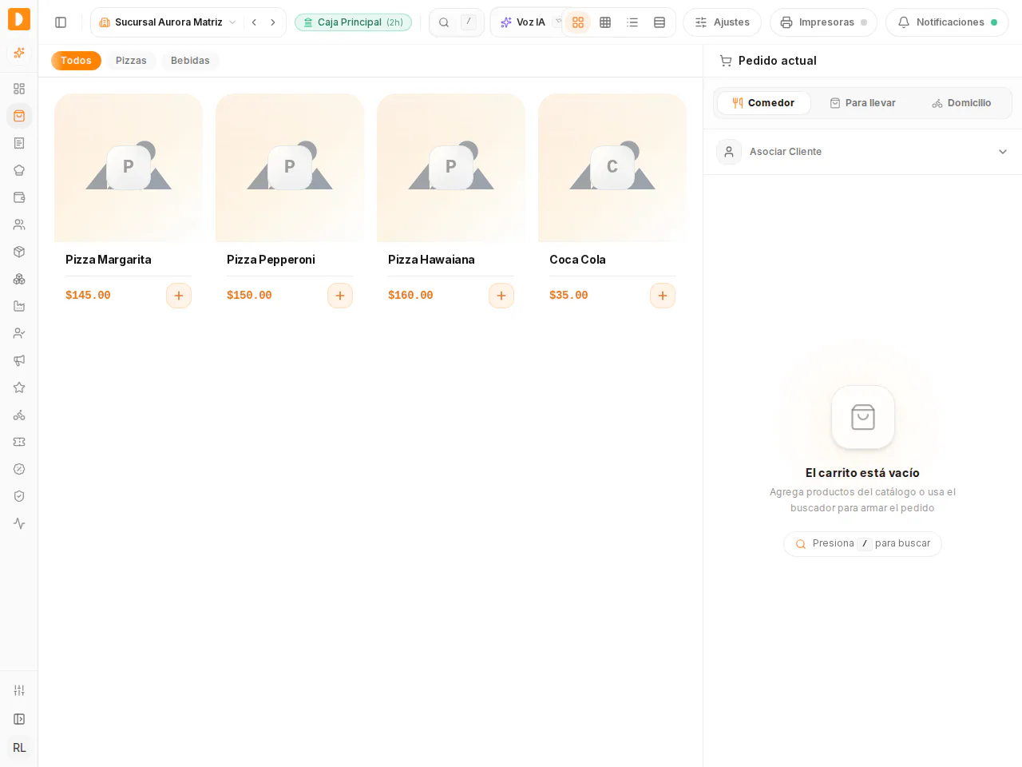Click the Caja Principal register badge

[x=353, y=22]
